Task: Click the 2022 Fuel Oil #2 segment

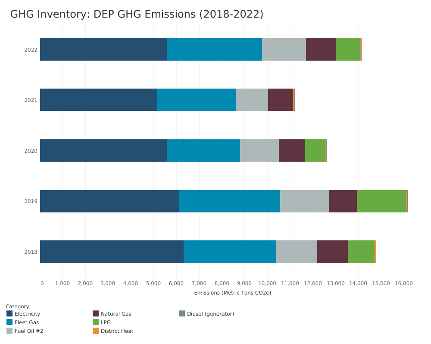Action: 284,49
